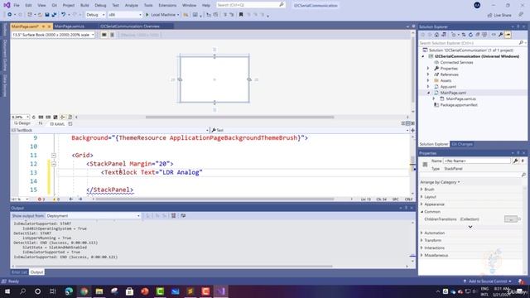Click the Local Machine run button
Screen dimensions: 530x298
(x=162, y=15)
